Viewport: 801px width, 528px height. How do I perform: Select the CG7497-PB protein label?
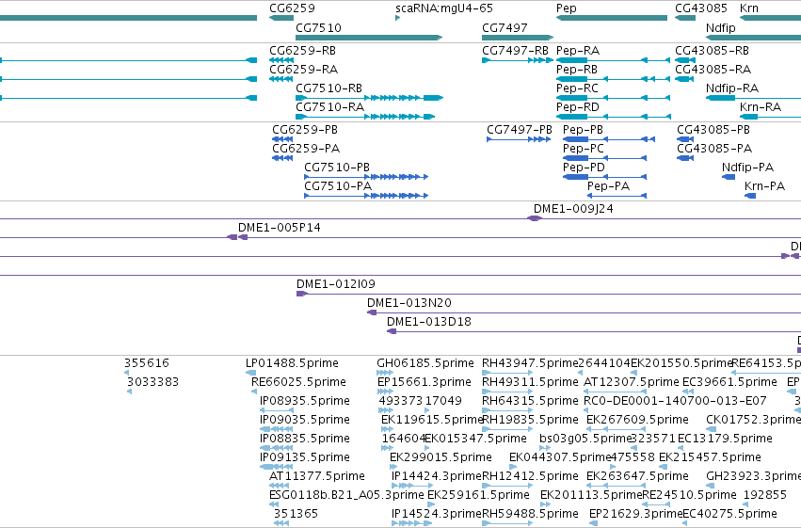click(x=520, y=130)
